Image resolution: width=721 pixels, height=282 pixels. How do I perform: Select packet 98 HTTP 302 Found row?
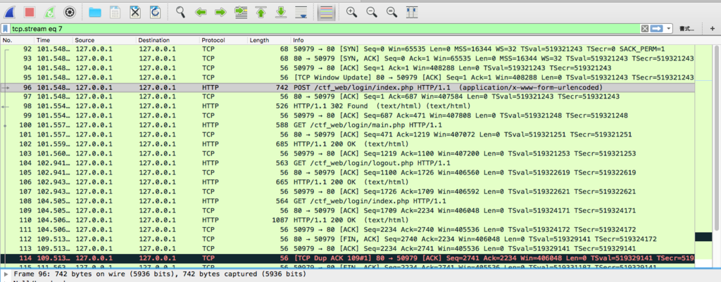tap(348, 106)
